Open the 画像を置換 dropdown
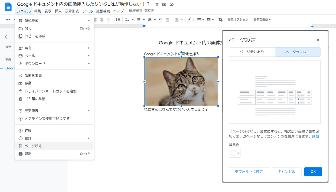This screenshot has width=336, height=192. click(261, 20)
